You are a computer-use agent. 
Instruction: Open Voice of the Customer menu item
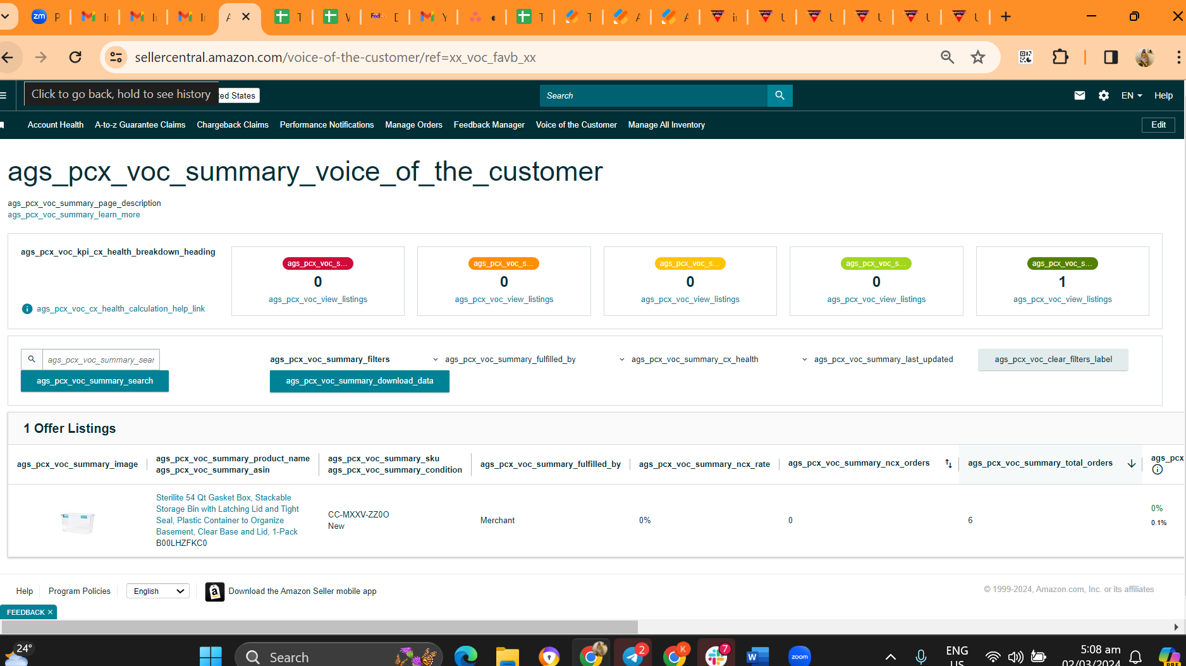(577, 125)
